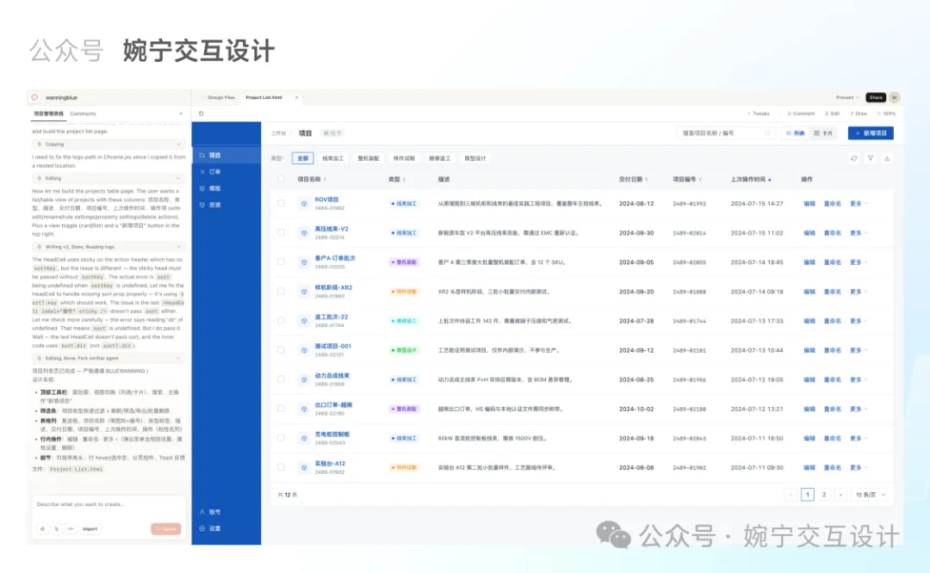
Task: Open 模板 in the blue sidebar
Action: pos(226,188)
